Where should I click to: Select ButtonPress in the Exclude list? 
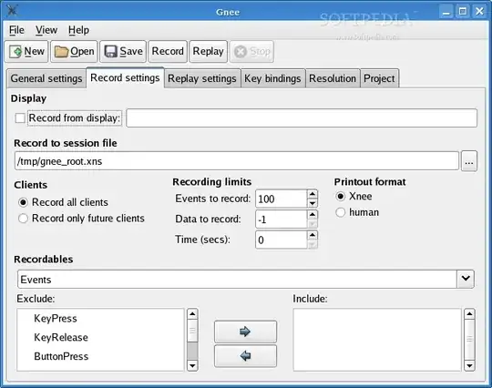coord(61,356)
